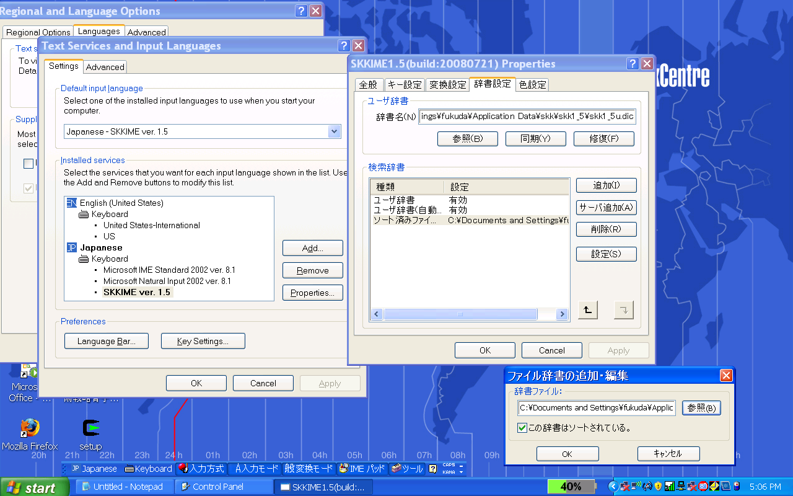
Task: Uncheck この辞書はソートされている checkbox
Action: 522,428
